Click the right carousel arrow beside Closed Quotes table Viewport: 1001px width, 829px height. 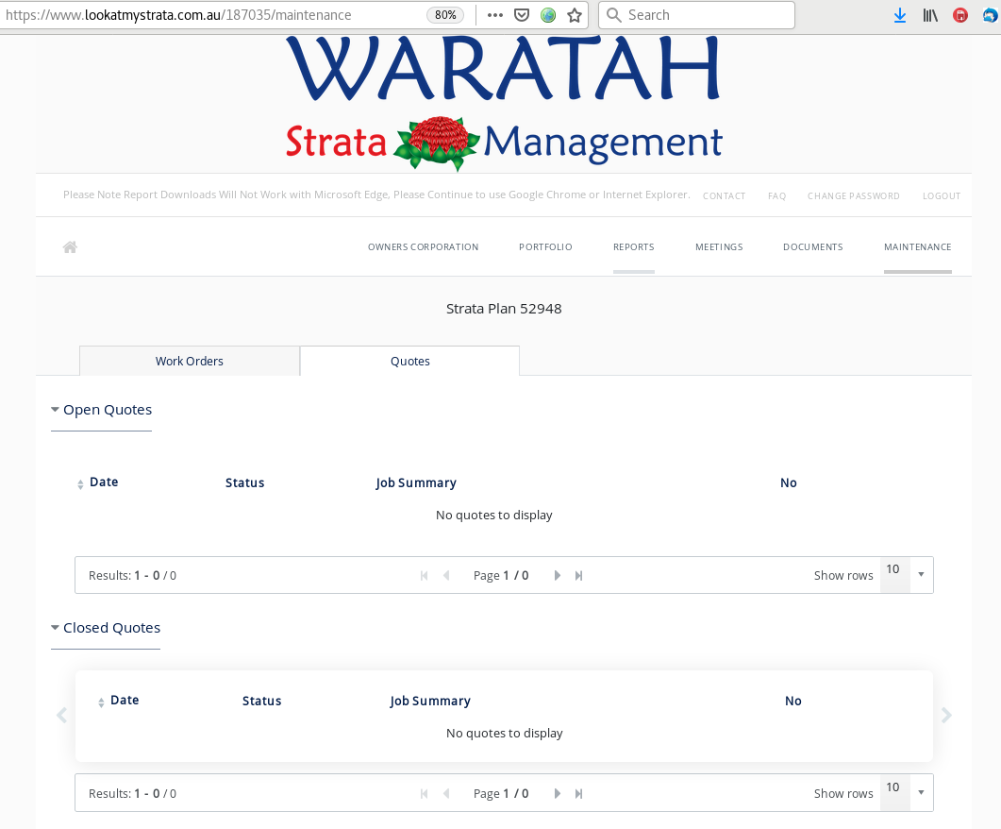pyautogui.click(x=946, y=716)
